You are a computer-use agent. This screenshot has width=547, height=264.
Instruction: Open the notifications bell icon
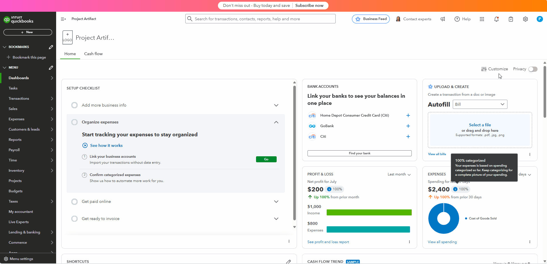[x=496, y=19]
